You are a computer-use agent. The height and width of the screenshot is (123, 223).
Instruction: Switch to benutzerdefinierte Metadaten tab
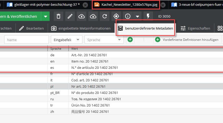146,28
